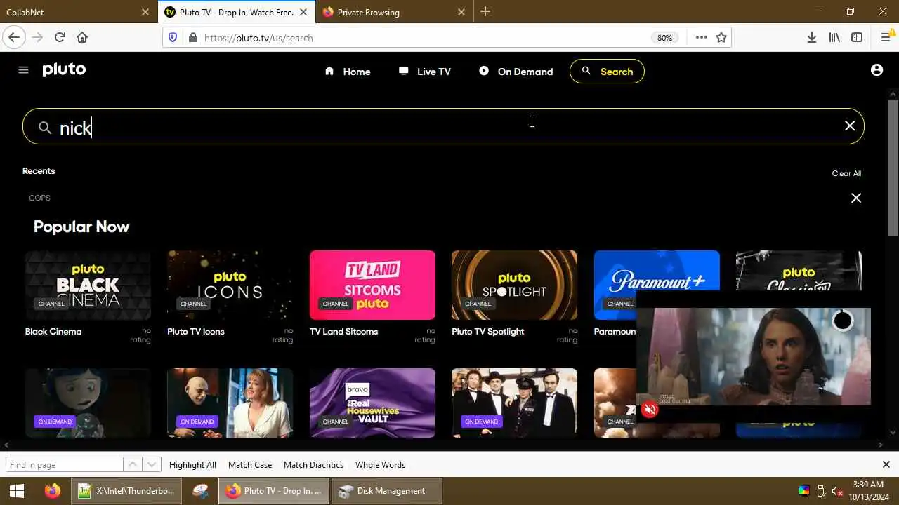899x505 pixels.
Task: Open Windows Start menu
Action: pos(17,491)
